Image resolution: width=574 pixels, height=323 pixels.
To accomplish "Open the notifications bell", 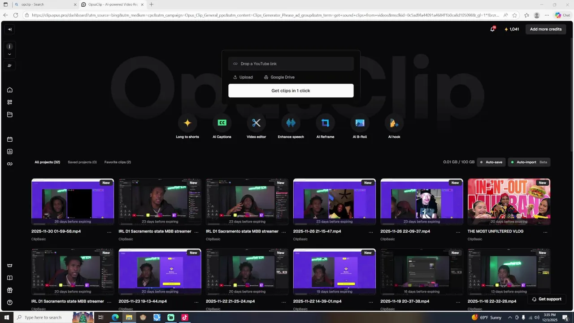I will tap(492, 29).
